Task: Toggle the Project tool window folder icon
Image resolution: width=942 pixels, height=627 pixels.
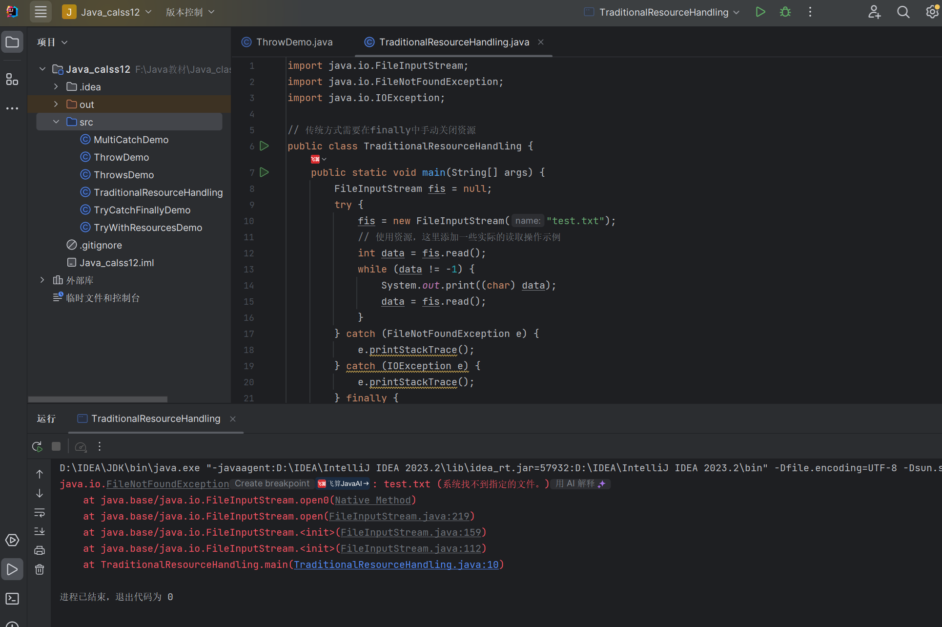Action: 12,42
